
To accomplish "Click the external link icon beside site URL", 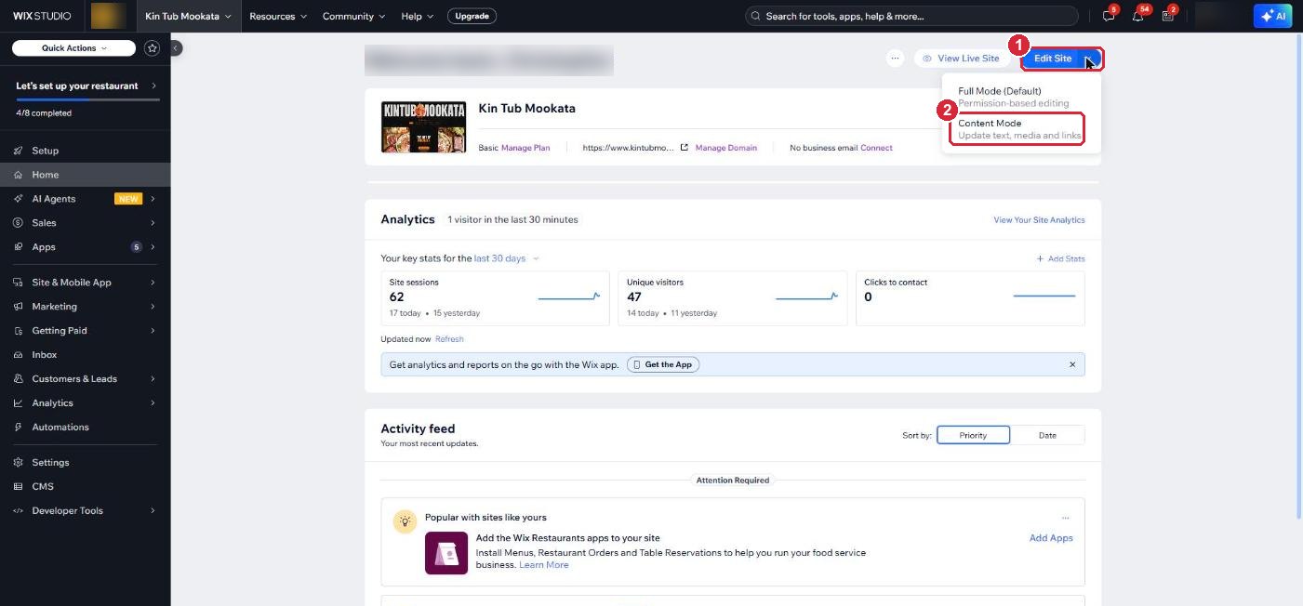I will pyautogui.click(x=685, y=148).
